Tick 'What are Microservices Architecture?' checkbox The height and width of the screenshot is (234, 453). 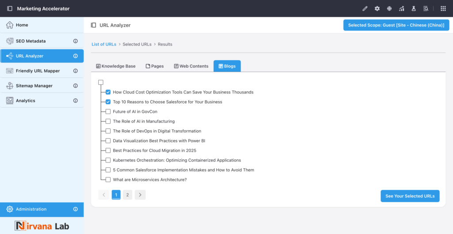108,180
